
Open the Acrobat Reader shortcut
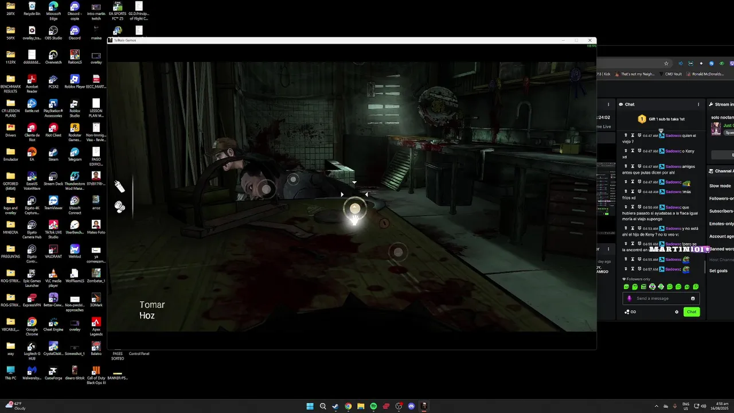32,84
